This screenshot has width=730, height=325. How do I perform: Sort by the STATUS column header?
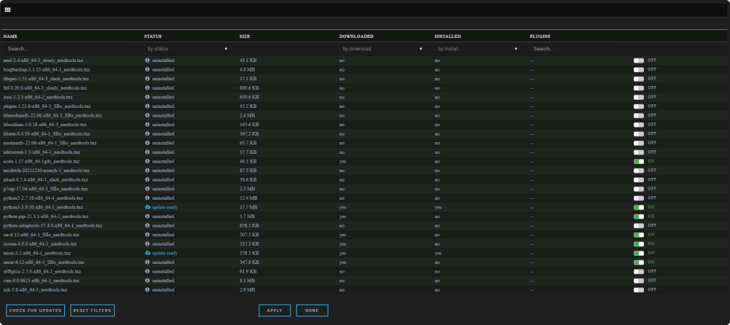tap(153, 36)
